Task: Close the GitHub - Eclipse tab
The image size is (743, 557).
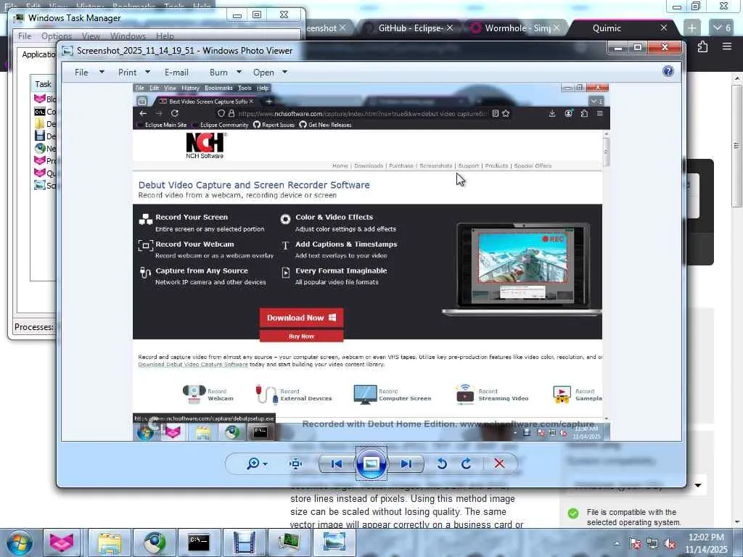Action: pos(450,28)
